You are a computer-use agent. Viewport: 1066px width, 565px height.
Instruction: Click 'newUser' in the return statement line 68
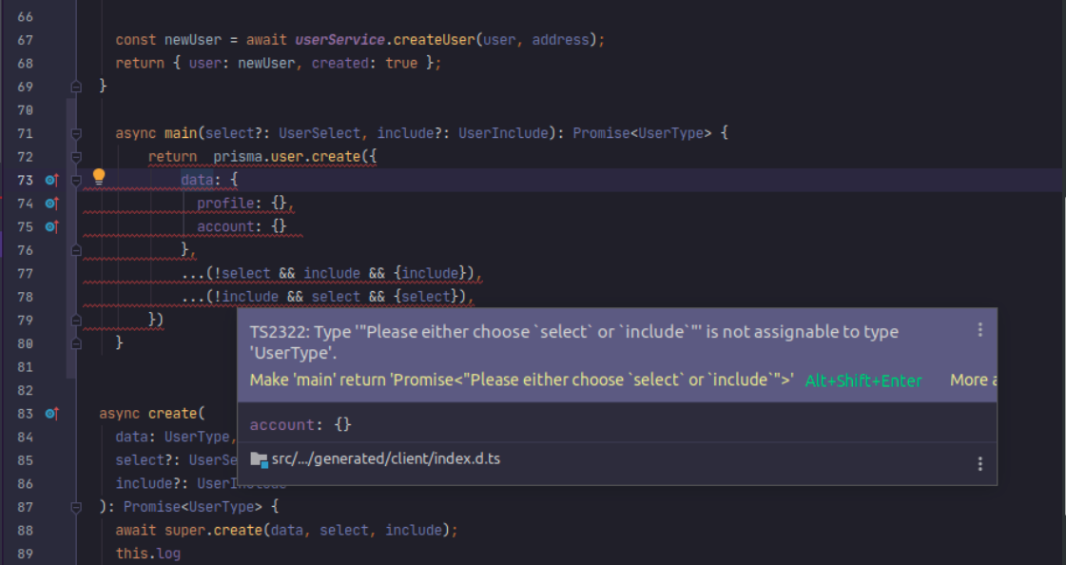click(x=266, y=63)
